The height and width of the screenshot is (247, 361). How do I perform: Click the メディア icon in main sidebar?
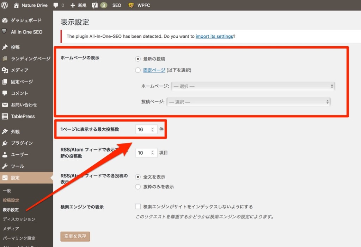pos(5,70)
